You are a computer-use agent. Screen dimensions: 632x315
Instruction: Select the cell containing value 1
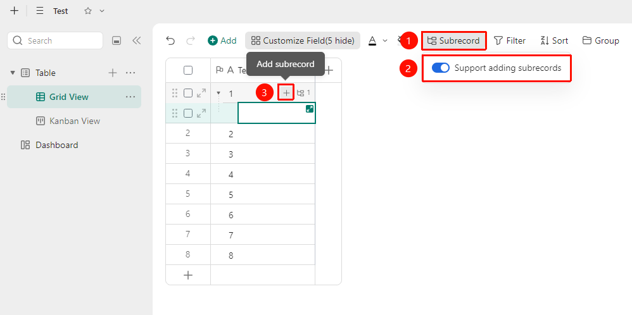click(x=263, y=93)
